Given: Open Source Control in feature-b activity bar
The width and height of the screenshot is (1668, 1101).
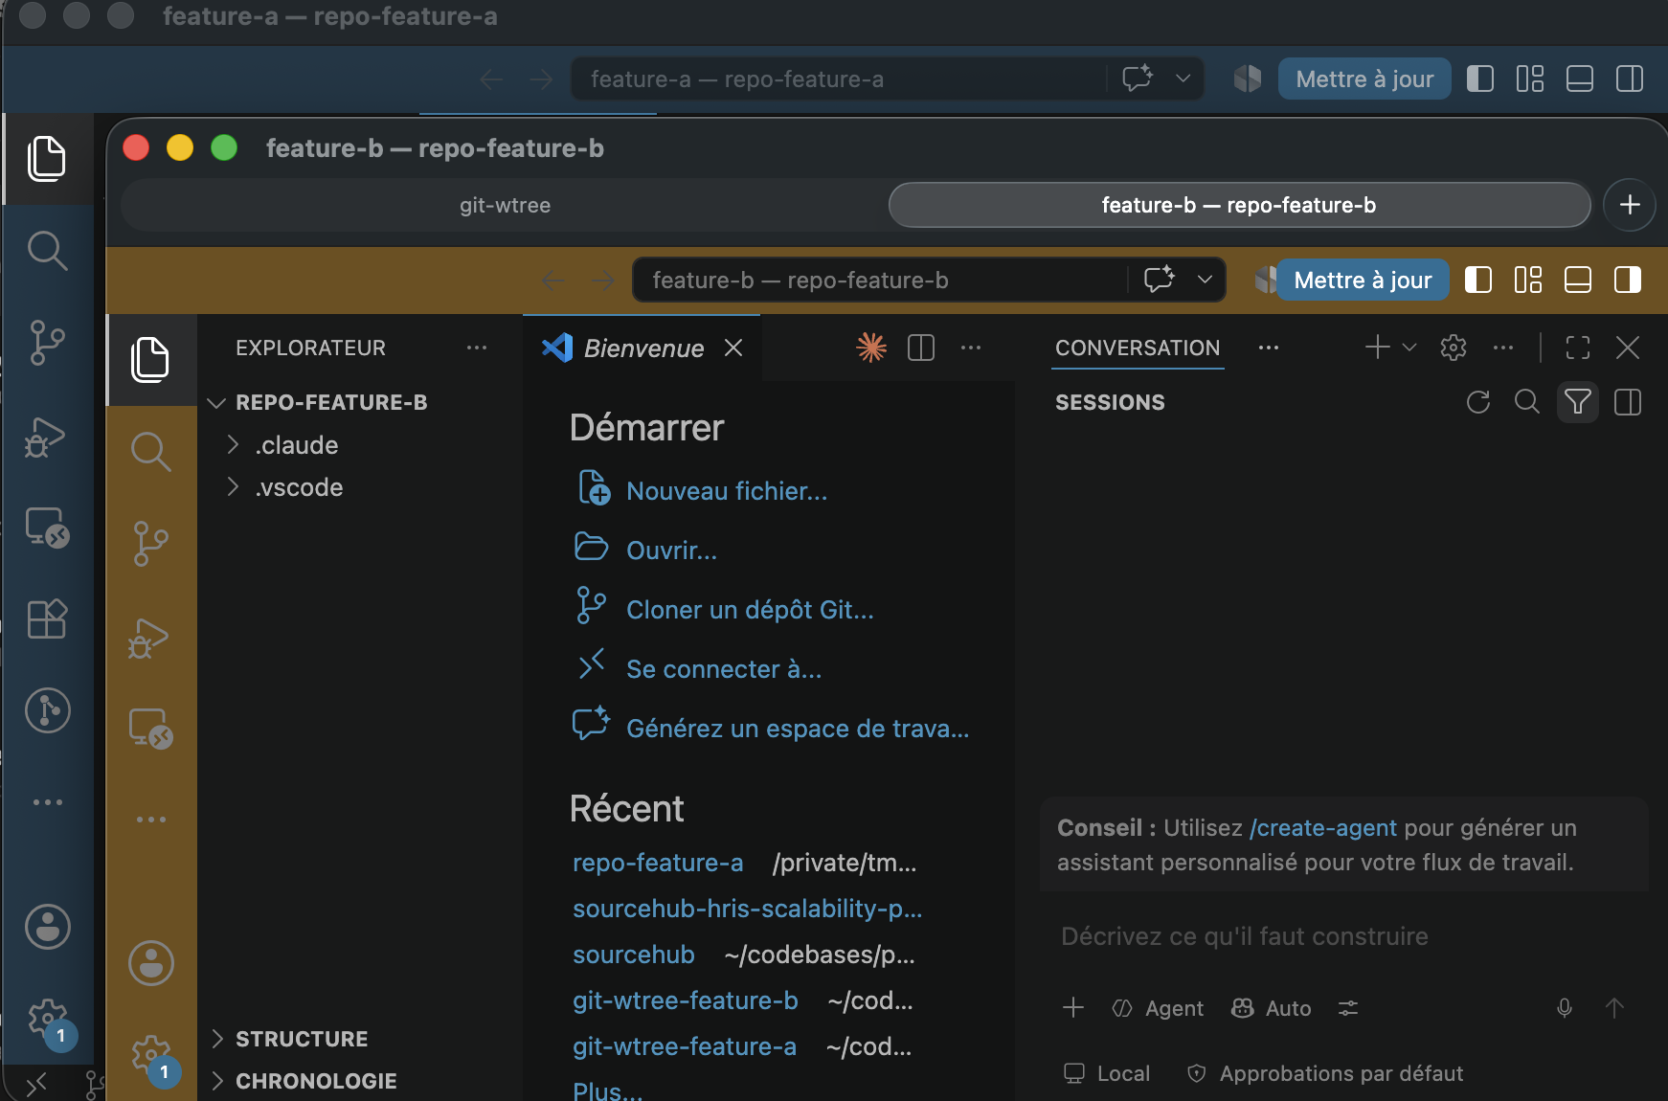Looking at the screenshot, I should click(150, 544).
